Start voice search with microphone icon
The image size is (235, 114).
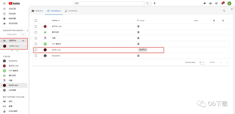(155, 3)
